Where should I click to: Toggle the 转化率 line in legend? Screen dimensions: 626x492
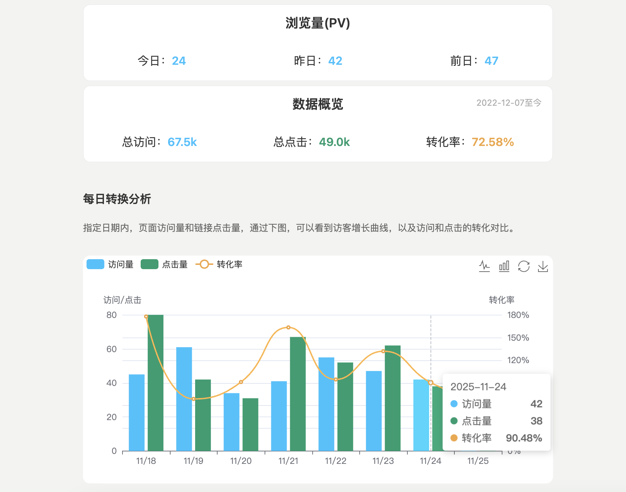click(x=219, y=265)
